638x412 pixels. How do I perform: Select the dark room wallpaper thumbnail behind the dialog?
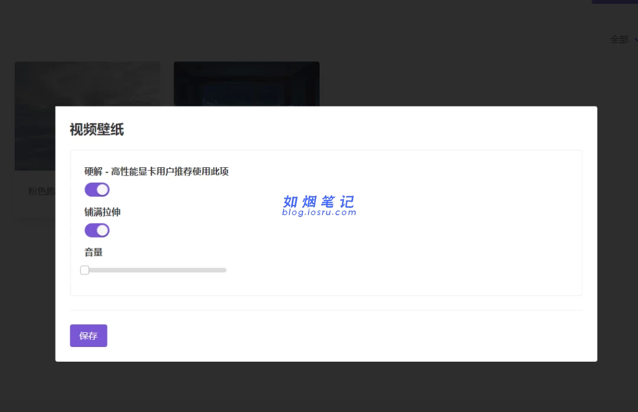(246, 84)
